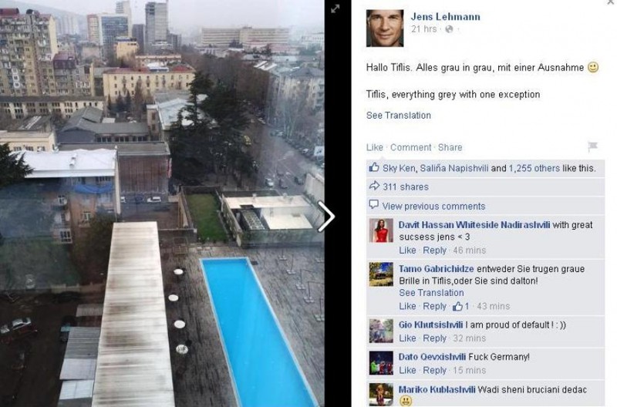Viewport: 617px width, 407px height.
Task: Like Dato Qevxishvili's comment
Action: coord(407,371)
